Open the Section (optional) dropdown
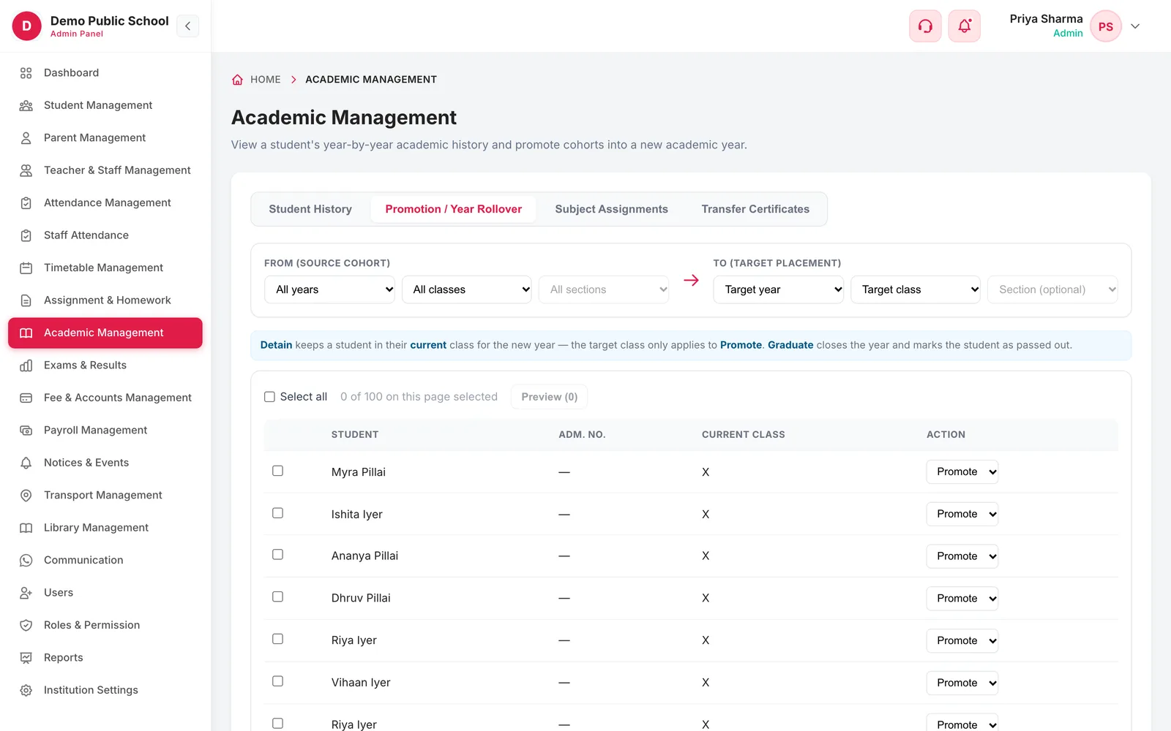 click(x=1052, y=289)
